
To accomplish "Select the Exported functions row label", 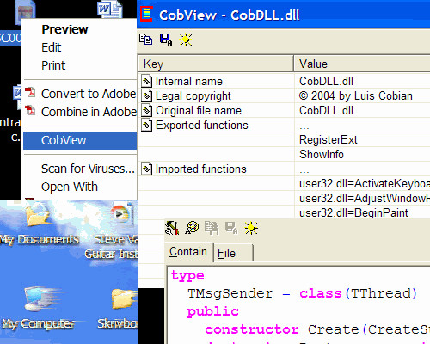I will (x=202, y=126).
